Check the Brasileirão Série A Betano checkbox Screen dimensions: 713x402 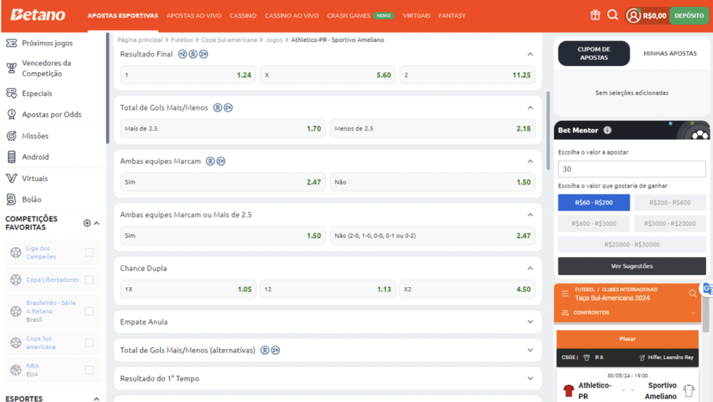click(x=89, y=311)
